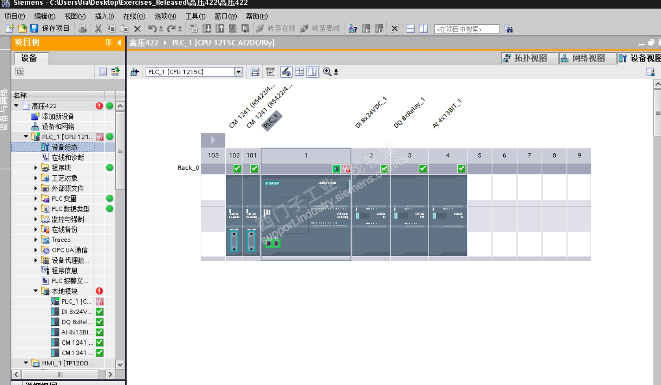Select the CM 1241 module in slot 102

pos(234,216)
